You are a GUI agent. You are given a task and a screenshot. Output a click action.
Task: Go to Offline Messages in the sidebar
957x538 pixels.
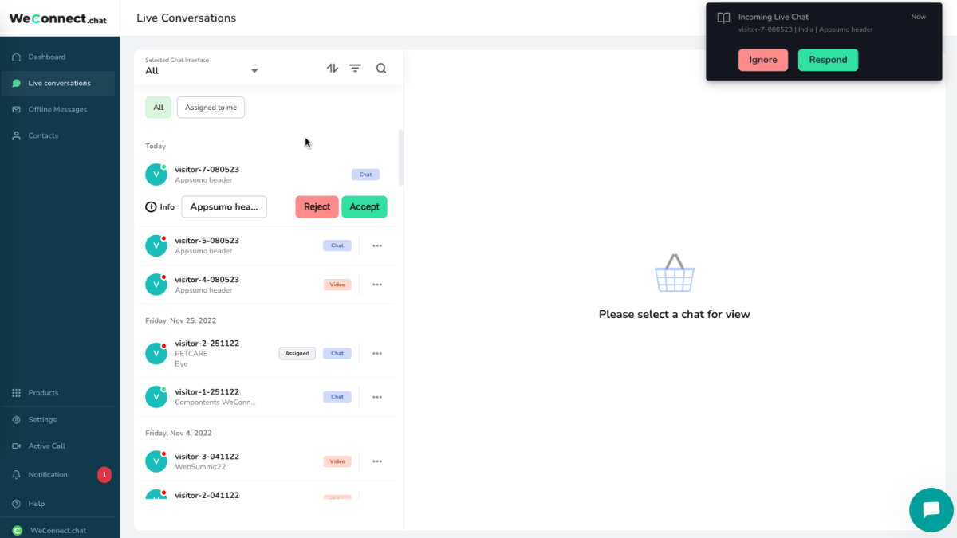tap(17, 109)
